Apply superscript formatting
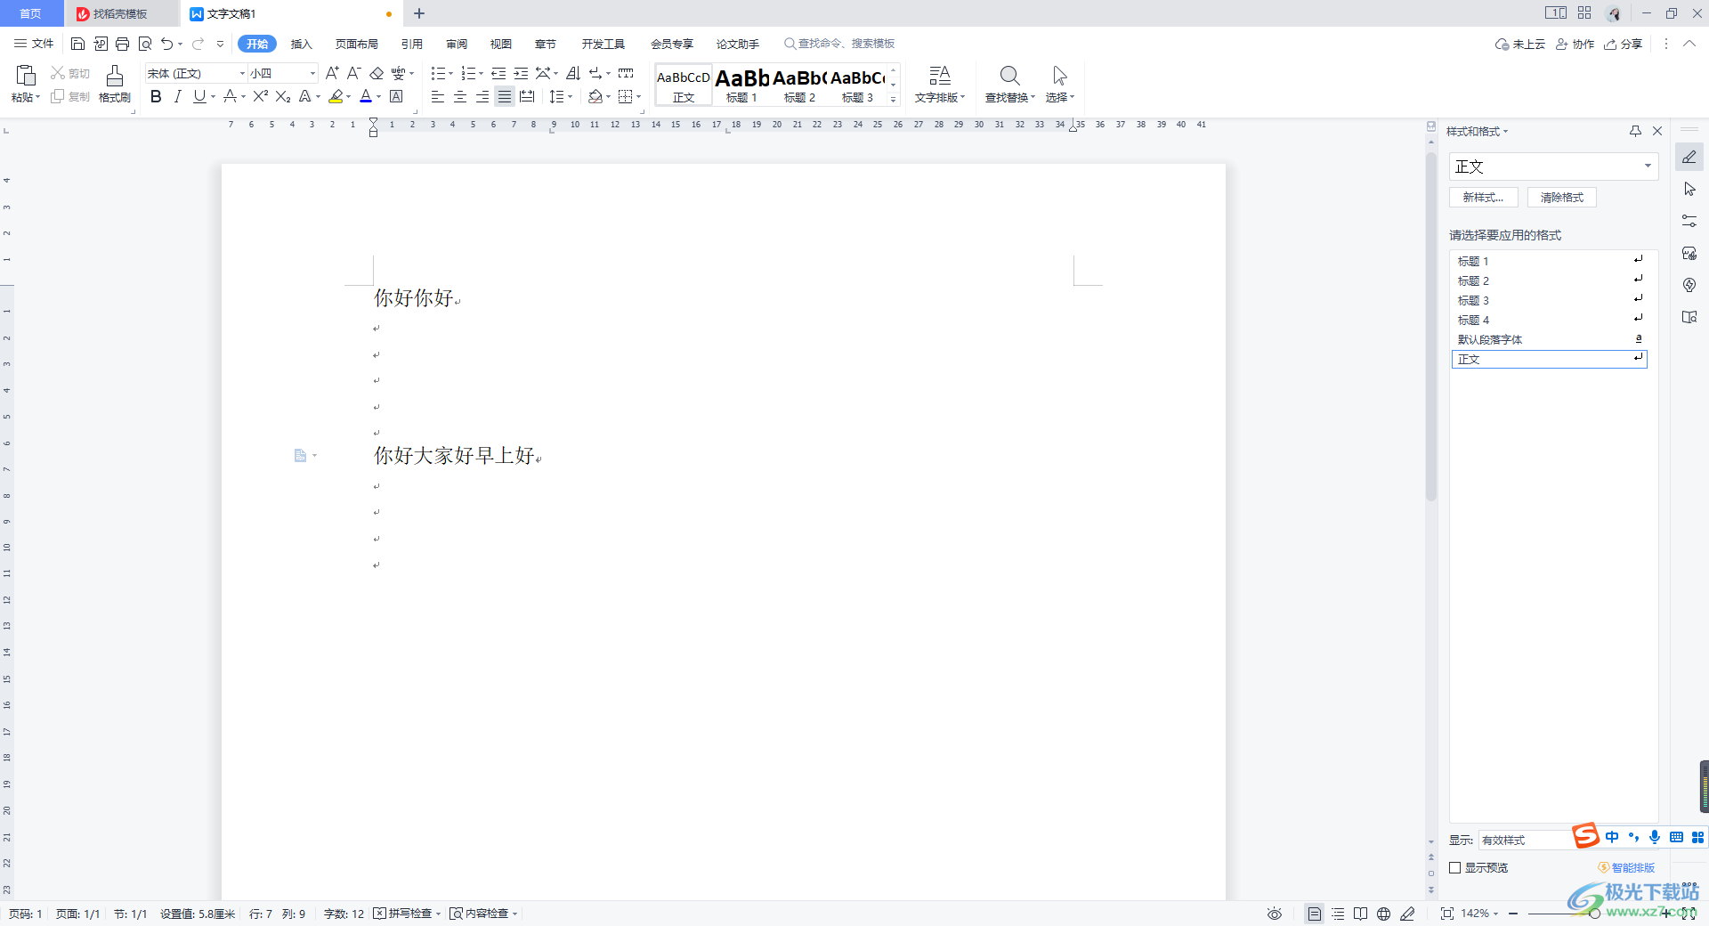This screenshot has width=1709, height=926. coord(260,96)
